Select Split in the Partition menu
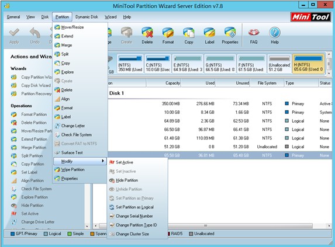 pos(80,54)
